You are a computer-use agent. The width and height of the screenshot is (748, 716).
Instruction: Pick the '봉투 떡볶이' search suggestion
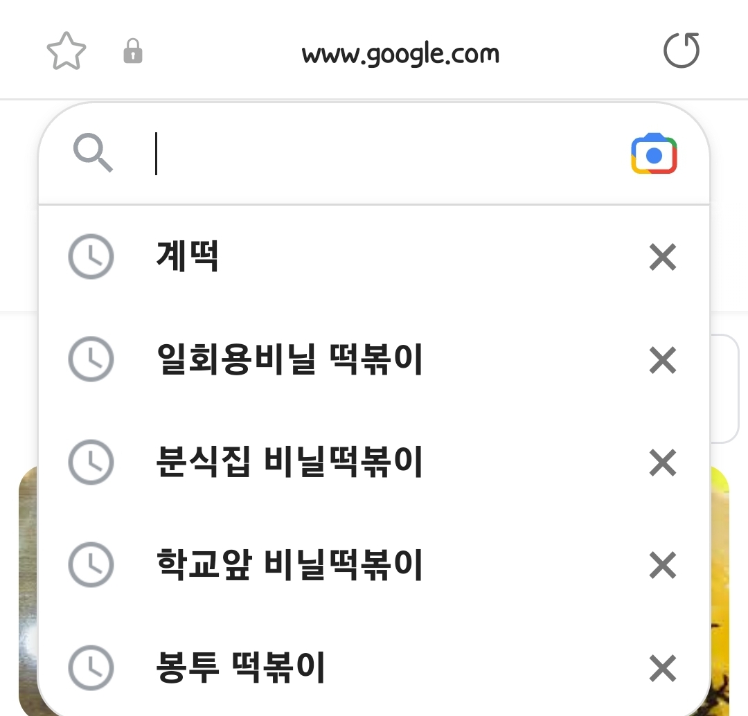(x=241, y=668)
